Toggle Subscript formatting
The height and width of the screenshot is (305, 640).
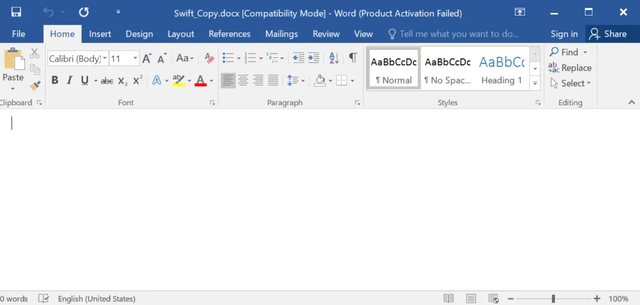click(x=123, y=80)
